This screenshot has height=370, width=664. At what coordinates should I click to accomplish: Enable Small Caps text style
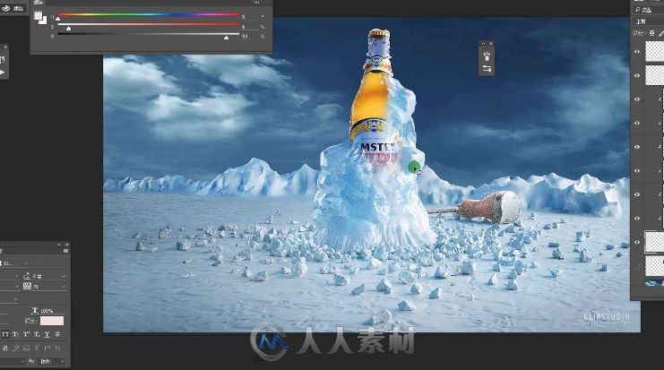coord(15,334)
